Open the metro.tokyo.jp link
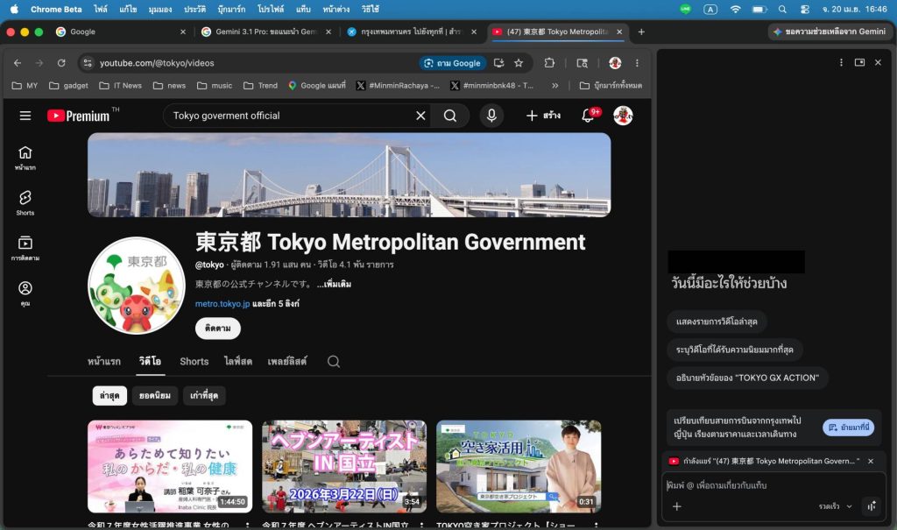897x530 pixels. coord(222,304)
